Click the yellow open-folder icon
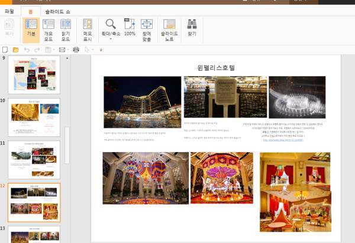This screenshot has height=243, width=355. 15,50
